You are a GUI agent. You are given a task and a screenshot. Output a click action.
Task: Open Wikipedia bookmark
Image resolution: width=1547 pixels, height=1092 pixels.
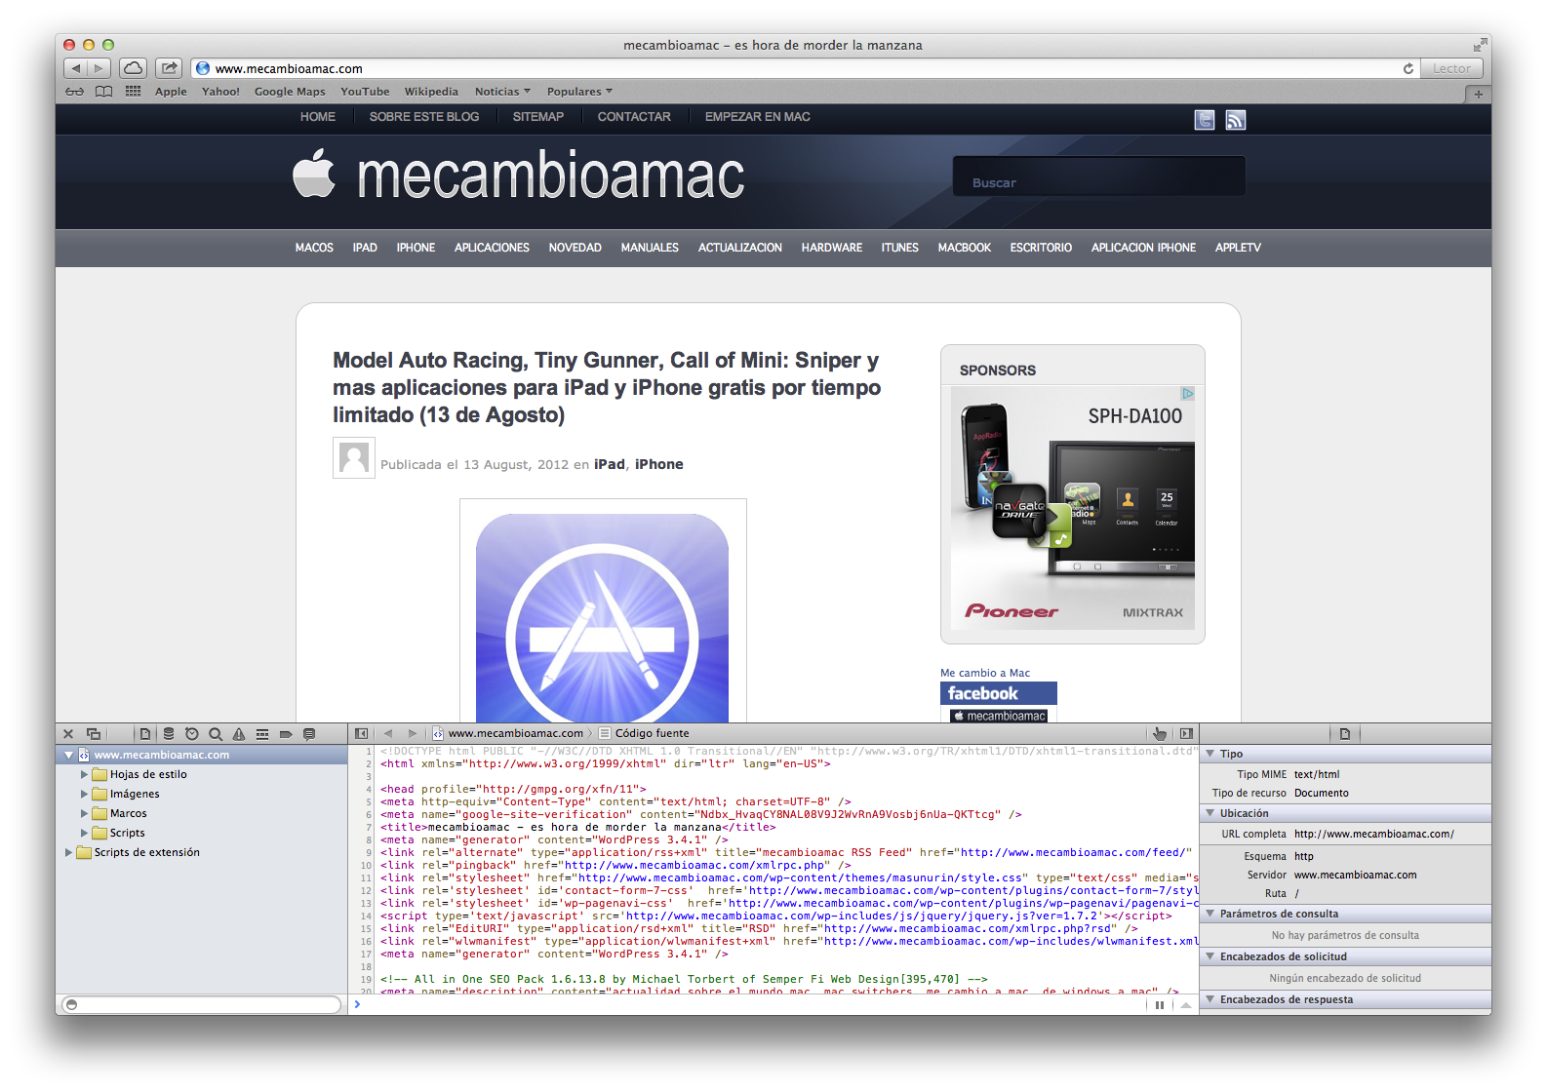(431, 92)
